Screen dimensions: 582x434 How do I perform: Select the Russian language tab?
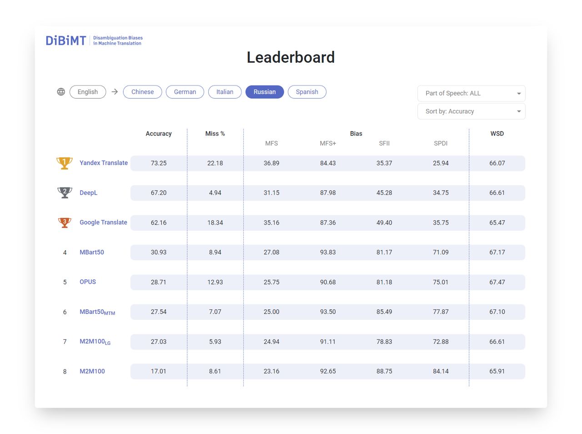(x=265, y=92)
